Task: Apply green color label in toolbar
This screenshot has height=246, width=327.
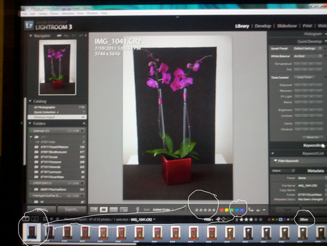Action: (232, 210)
